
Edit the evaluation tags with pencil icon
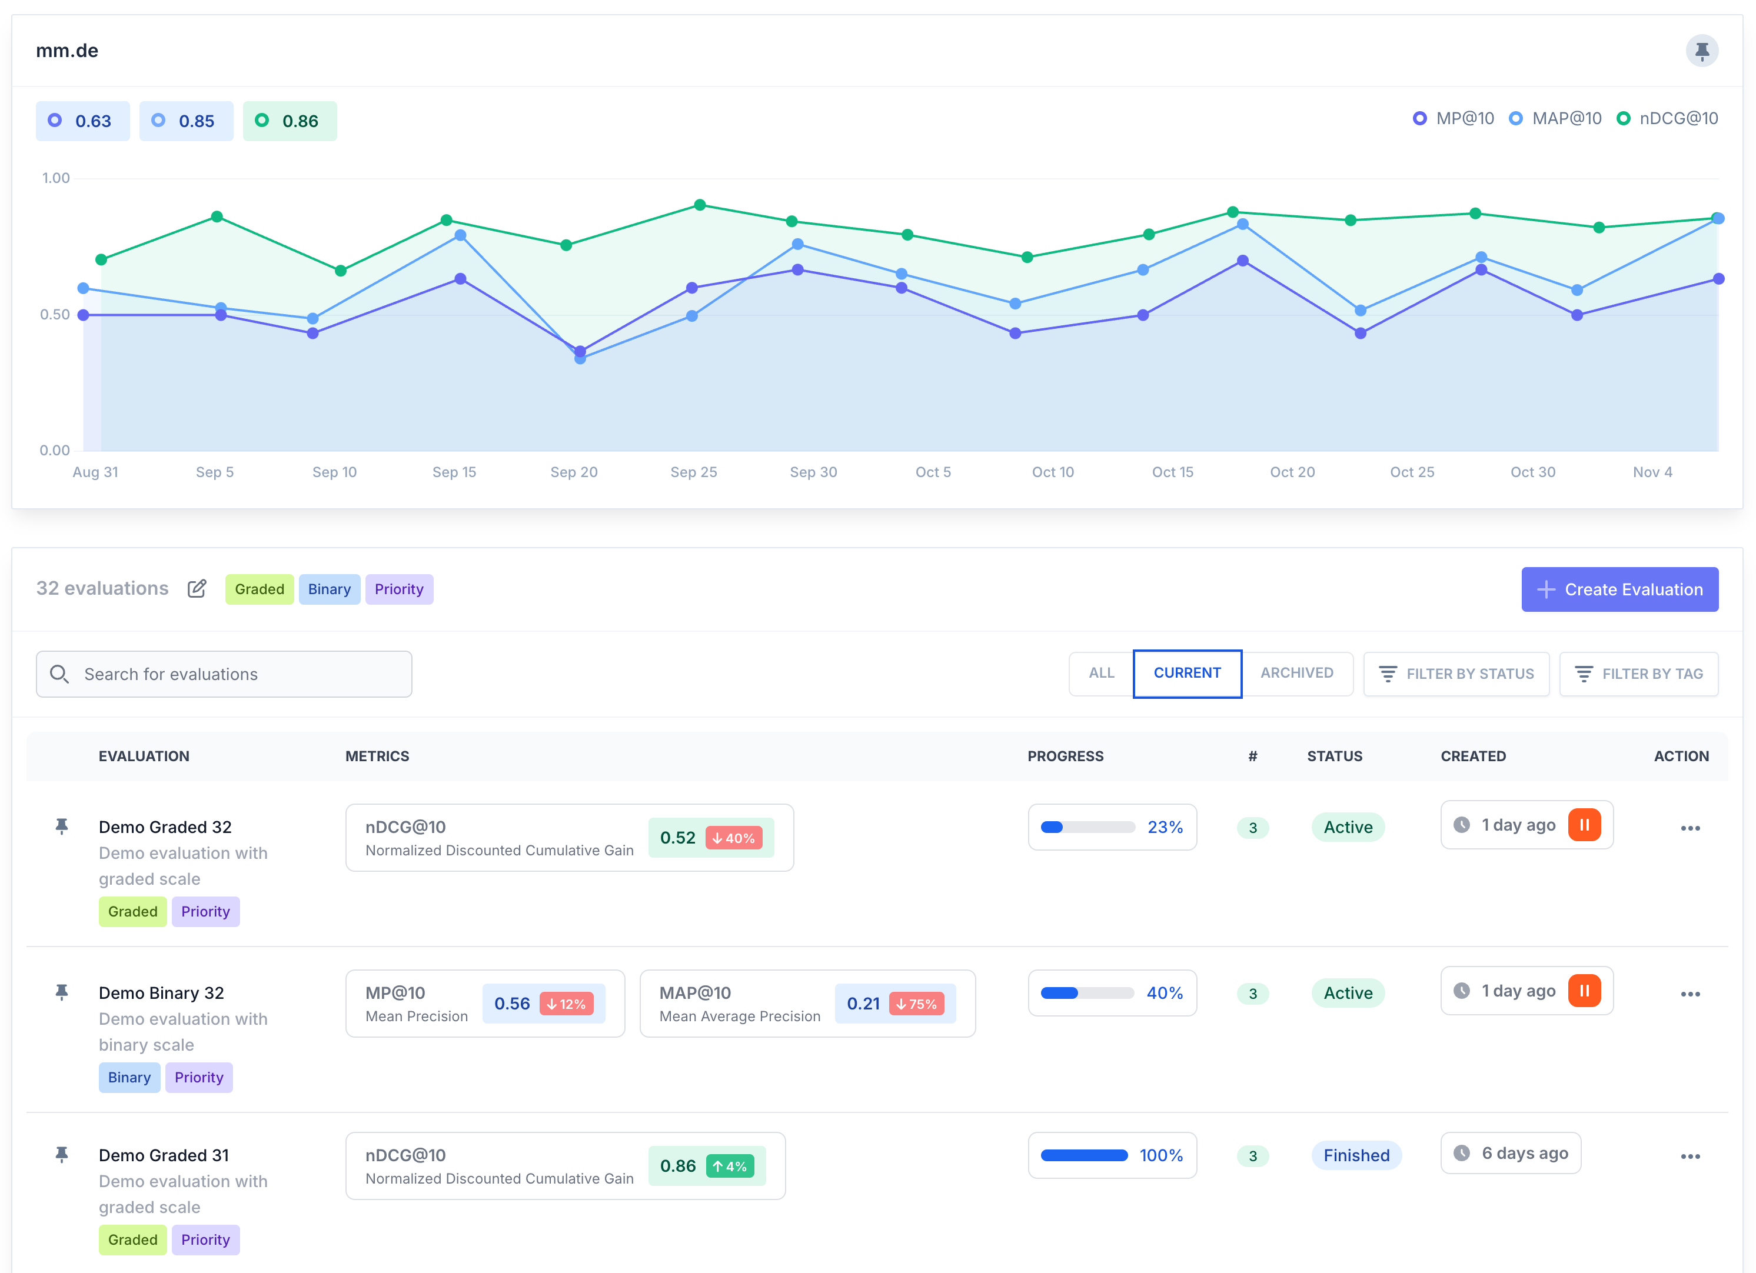click(x=197, y=589)
